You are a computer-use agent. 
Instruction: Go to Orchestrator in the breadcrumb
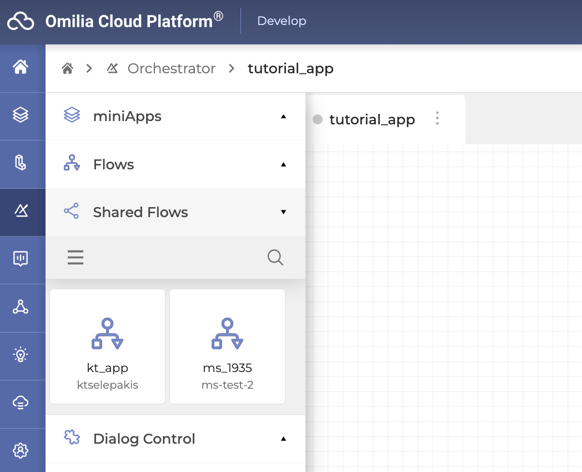coord(171,68)
